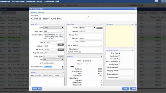166x93 pixels.
Task: Toggle the Sync to Mobile checkbox
Action: (80, 52)
